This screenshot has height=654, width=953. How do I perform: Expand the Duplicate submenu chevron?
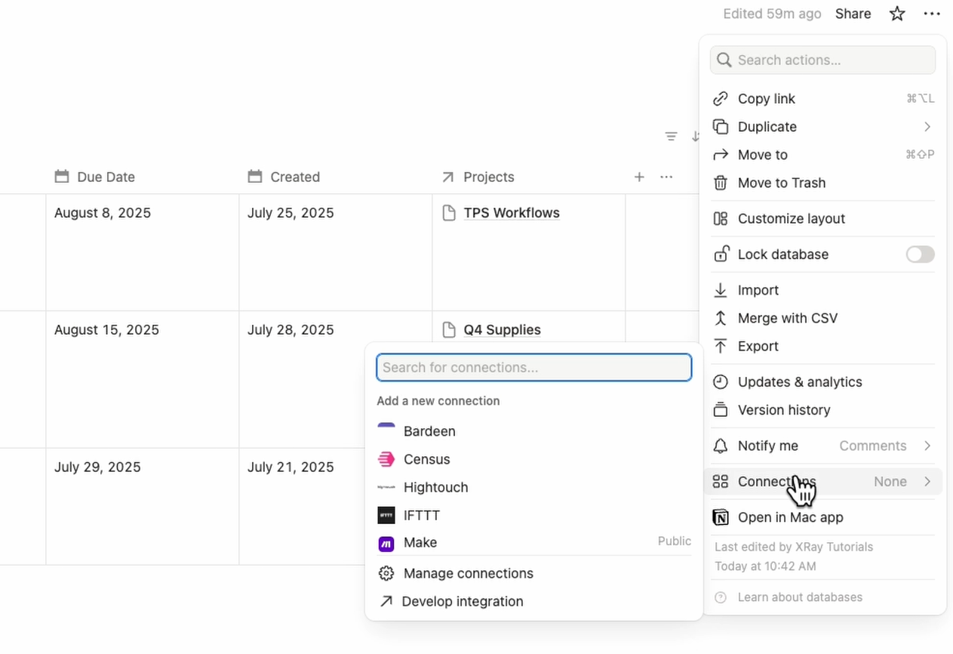927,127
